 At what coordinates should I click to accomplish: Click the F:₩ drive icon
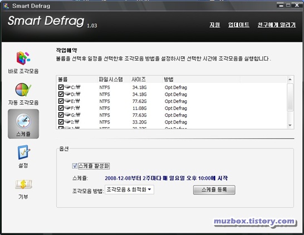(67, 107)
